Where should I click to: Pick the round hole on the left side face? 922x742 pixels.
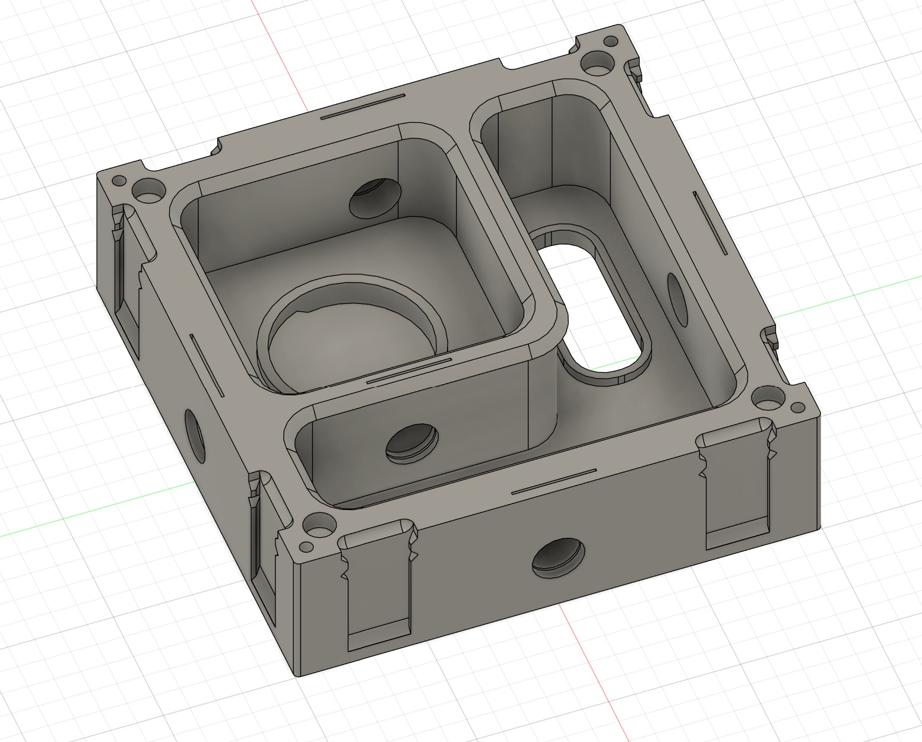[195, 437]
